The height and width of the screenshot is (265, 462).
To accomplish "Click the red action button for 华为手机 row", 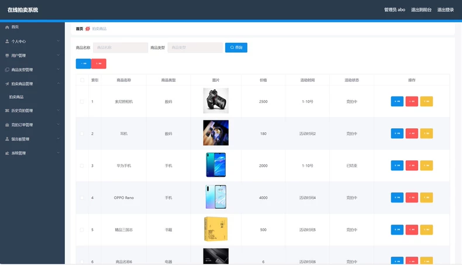I will point(412,166).
